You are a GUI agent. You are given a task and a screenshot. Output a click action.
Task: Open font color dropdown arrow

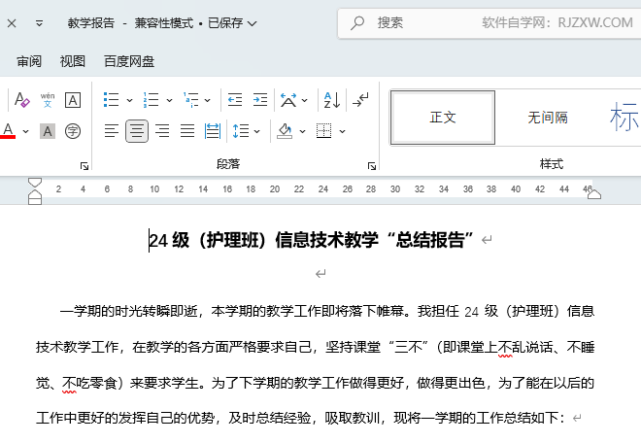coord(26,131)
